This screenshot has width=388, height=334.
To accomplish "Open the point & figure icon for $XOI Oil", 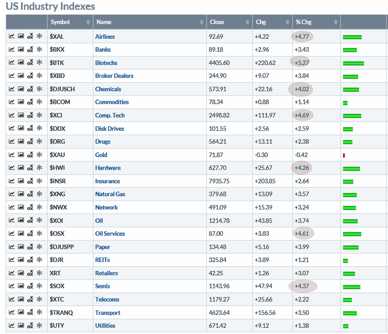I will pyautogui.click(x=30, y=221).
